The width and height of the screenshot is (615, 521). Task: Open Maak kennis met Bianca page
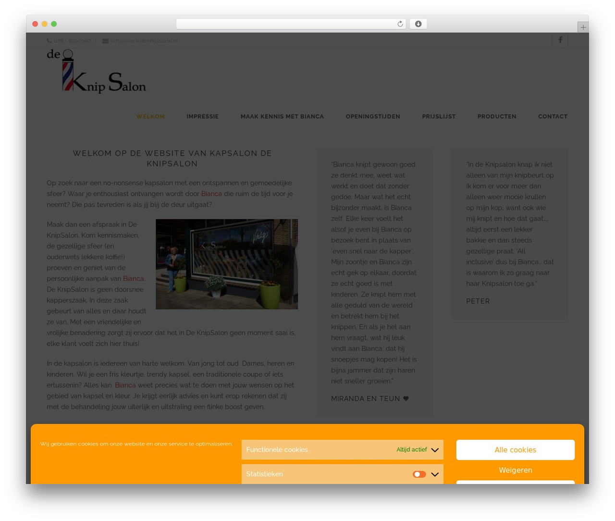(x=282, y=116)
